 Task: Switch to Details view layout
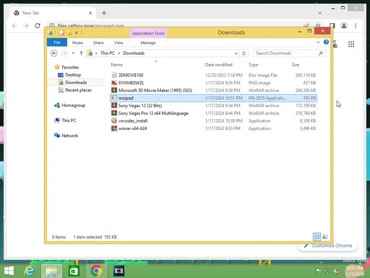click(317, 237)
